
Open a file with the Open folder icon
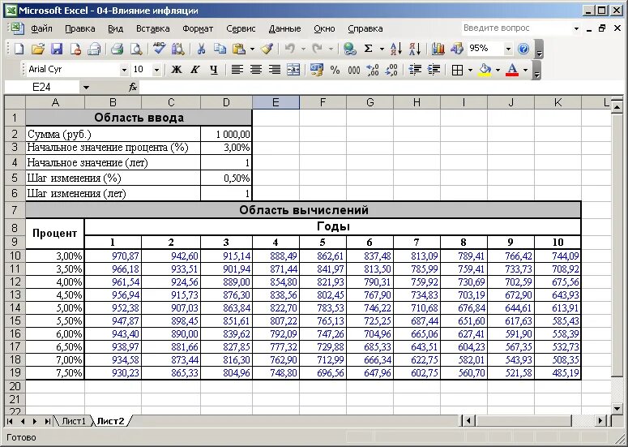pos(38,49)
